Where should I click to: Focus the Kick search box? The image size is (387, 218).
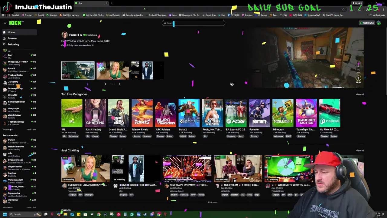pyautogui.click(x=193, y=23)
